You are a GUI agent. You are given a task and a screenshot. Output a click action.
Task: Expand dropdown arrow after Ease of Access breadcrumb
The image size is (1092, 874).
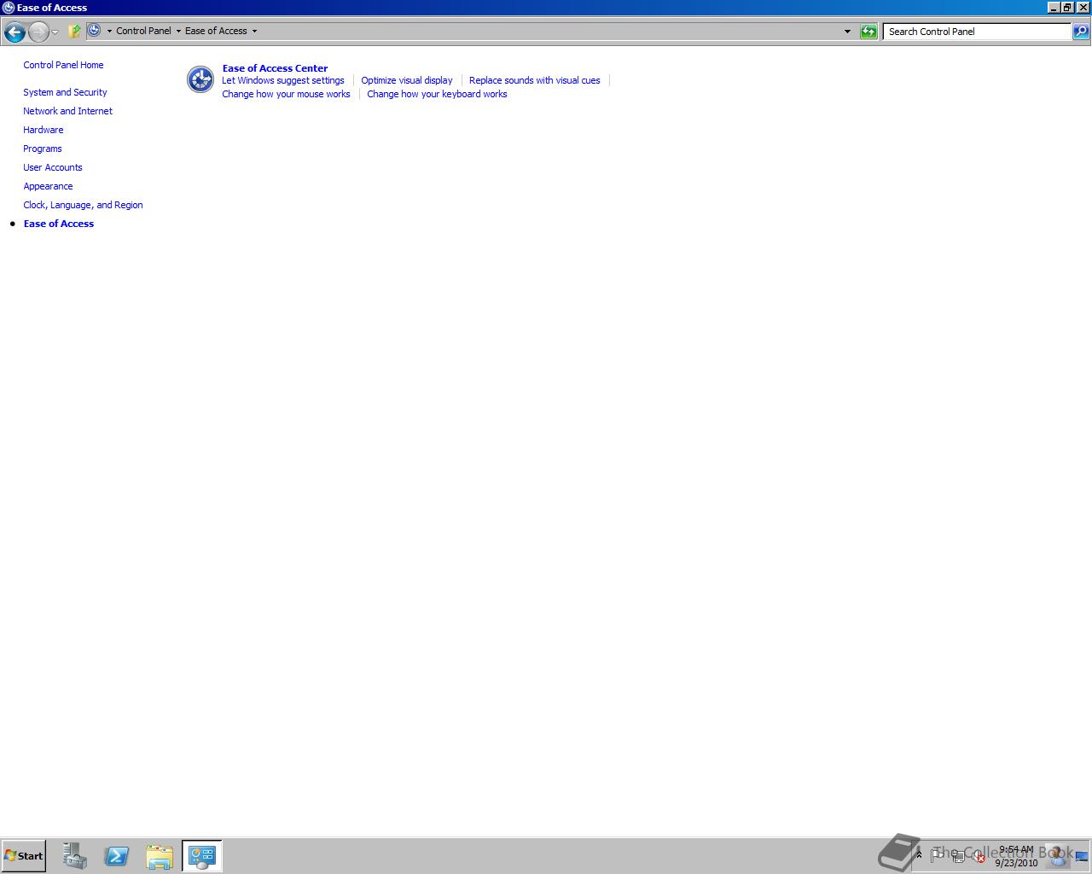click(x=254, y=32)
